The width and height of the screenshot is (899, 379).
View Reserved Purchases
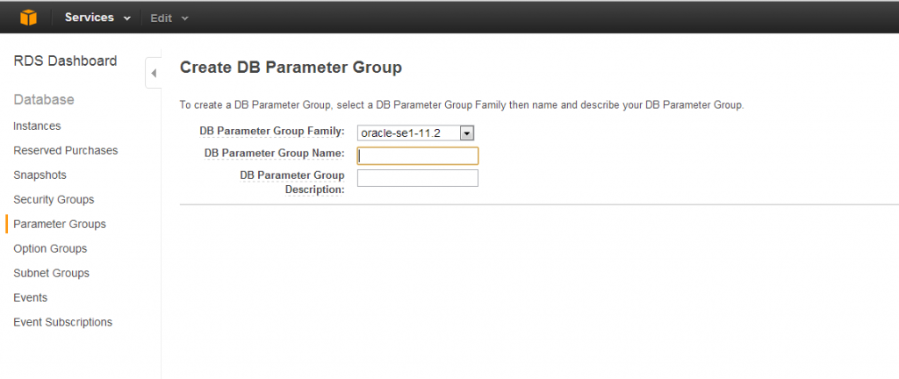point(66,151)
